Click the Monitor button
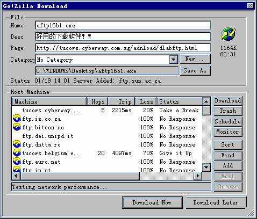 pyautogui.click(x=228, y=132)
